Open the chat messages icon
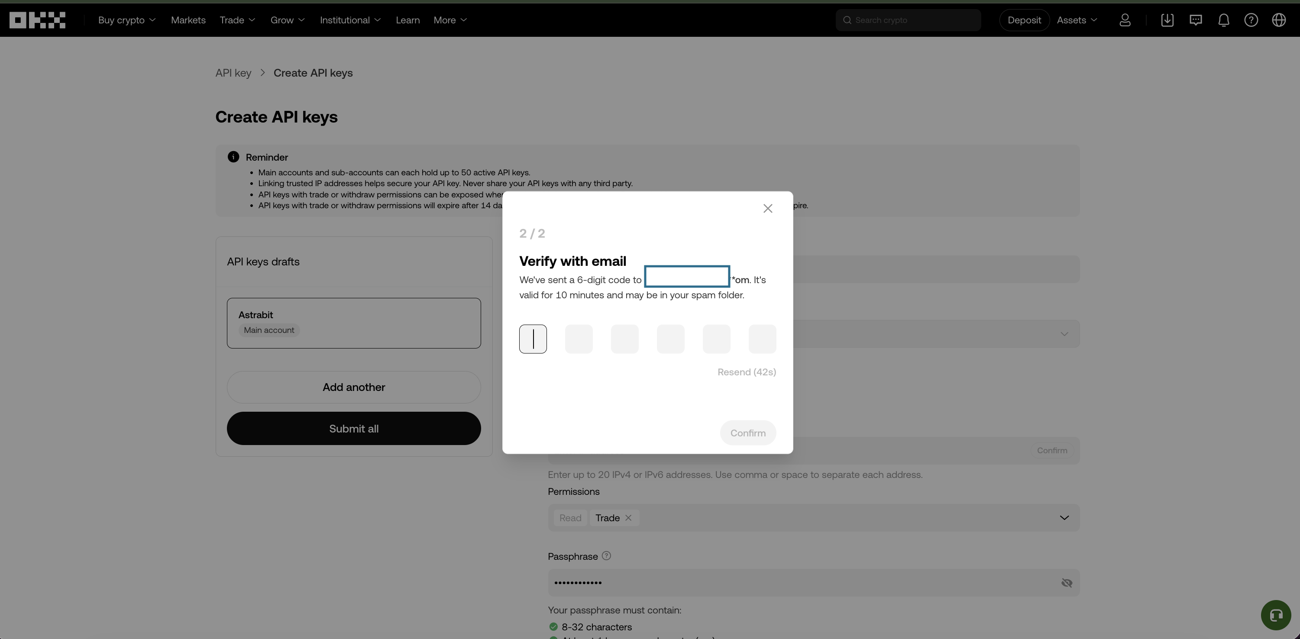This screenshot has width=1300, height=639. (1196, 20)
